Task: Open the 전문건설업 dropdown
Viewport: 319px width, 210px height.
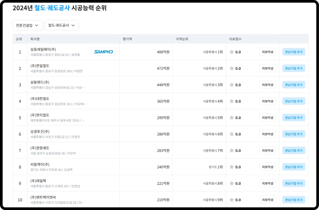Action: [28, 25]
